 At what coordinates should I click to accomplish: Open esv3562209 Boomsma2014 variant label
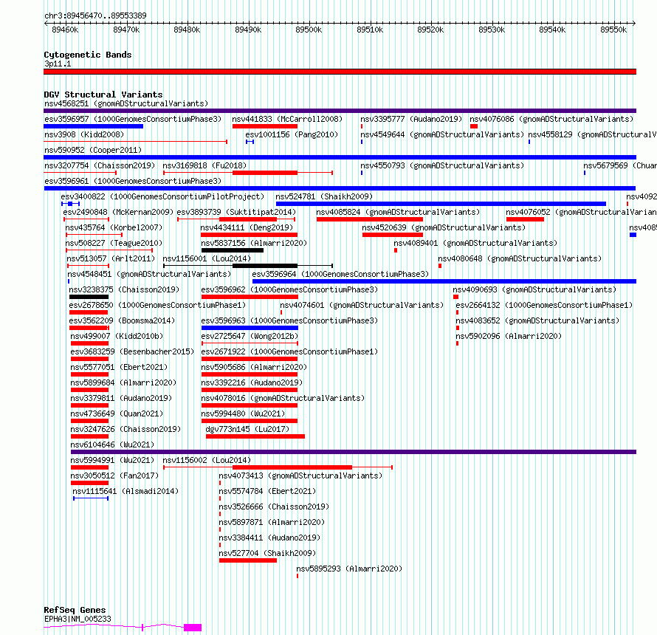122,320
